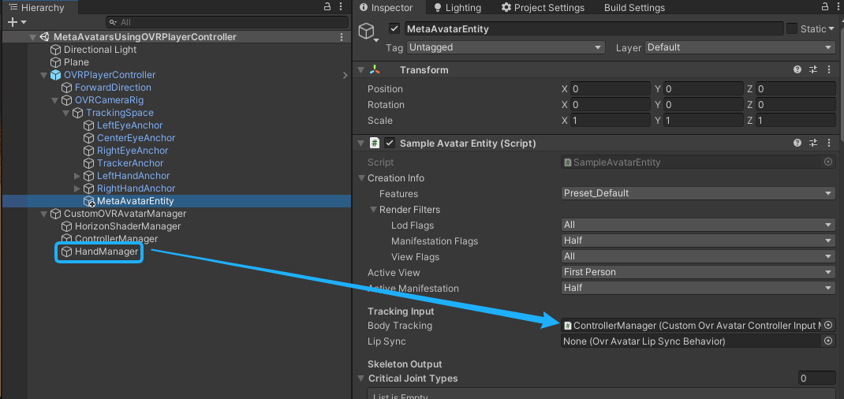Image resolution: width=844 pixels, height=399 pixels.
Task: Disable Sample Avatar Entity script checkbox
Action: point(390,143)
